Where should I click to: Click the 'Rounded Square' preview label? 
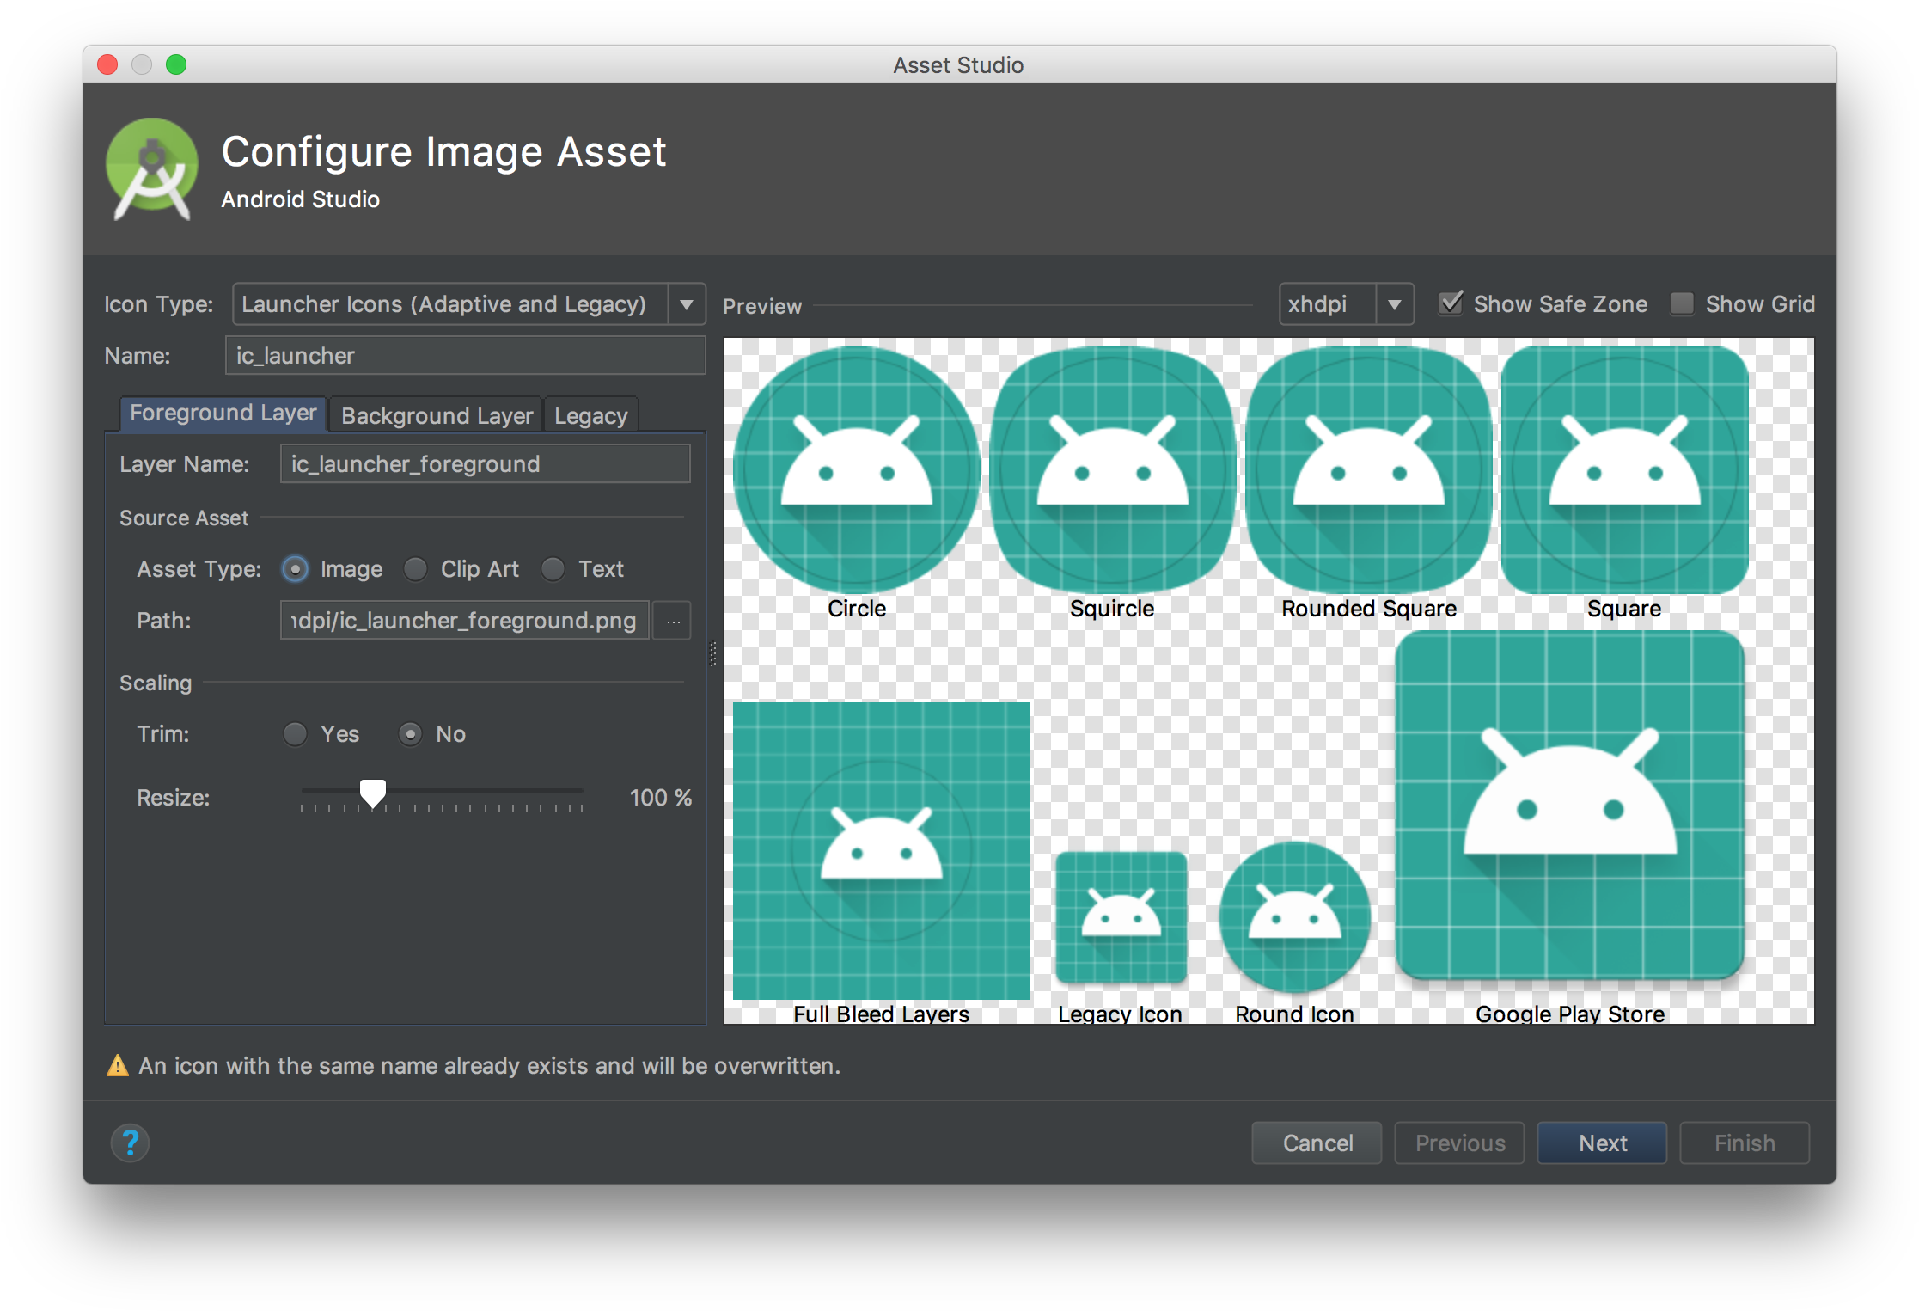tap(1369, 609)
